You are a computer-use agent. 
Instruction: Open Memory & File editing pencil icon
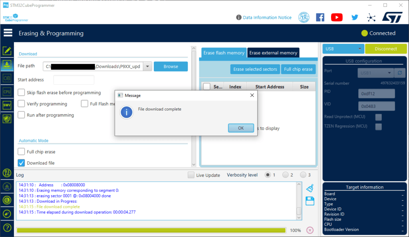pyautogui.click(x=7, y=51)
